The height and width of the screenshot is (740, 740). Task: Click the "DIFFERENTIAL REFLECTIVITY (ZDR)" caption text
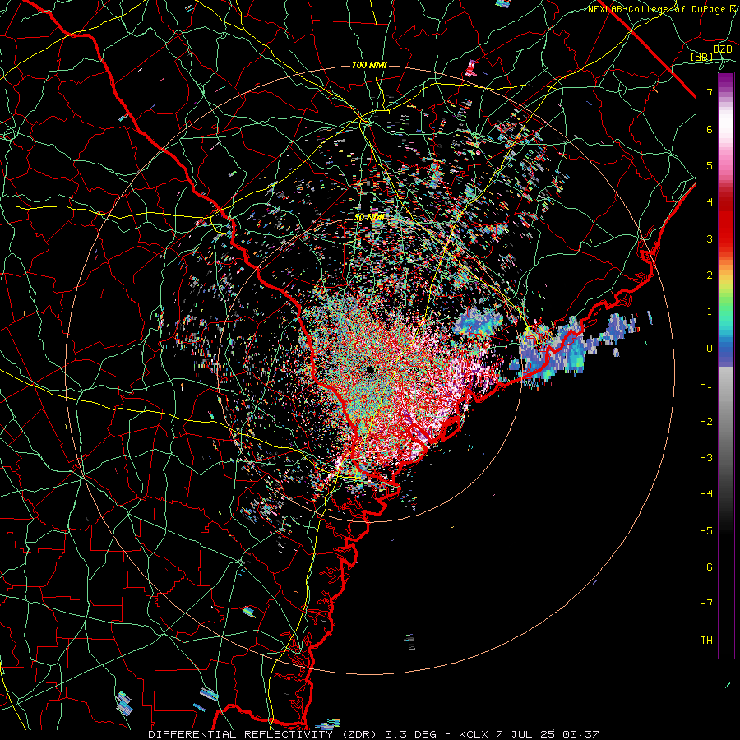264,734
